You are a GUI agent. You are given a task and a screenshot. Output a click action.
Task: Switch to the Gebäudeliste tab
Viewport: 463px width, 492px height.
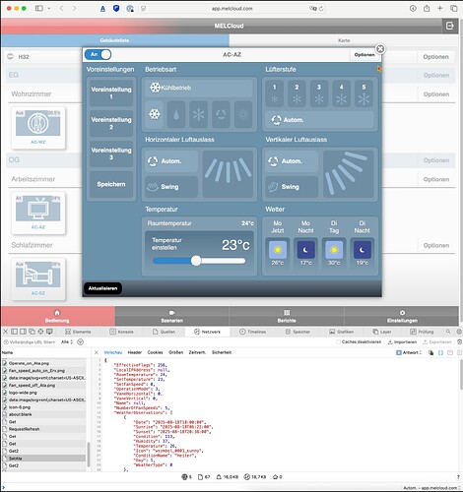coord(114,40)
